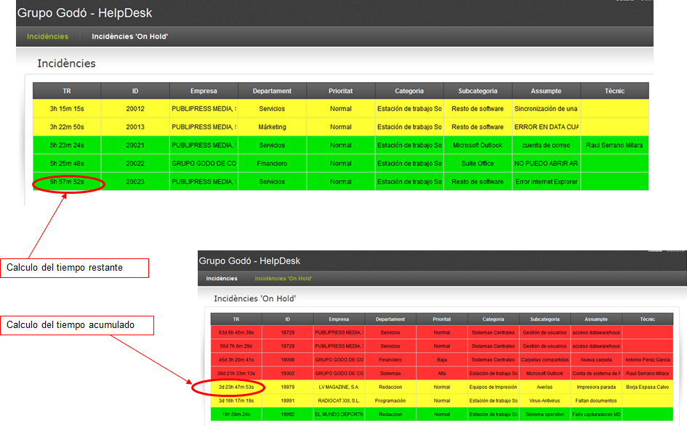This screenshot has height=426, width=687.
Task: Open on-hold incident ID 19098
Action: tap(287, 359)
